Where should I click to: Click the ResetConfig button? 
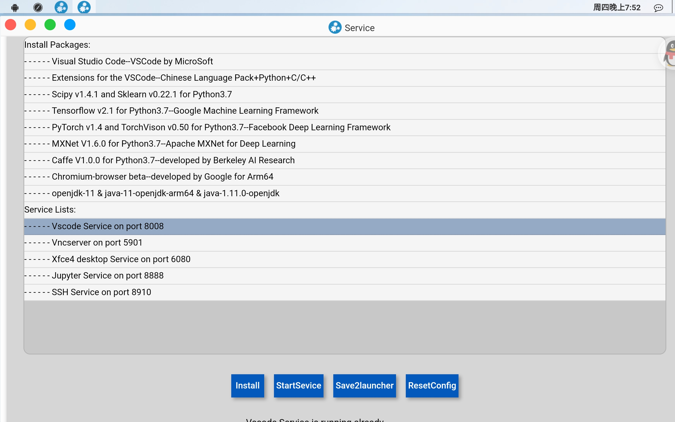432,385
